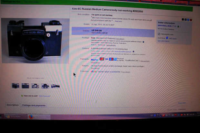Click the 'US $40.00' sold price
This screenshot has height=133, width=200.
(x=96, y=31)
